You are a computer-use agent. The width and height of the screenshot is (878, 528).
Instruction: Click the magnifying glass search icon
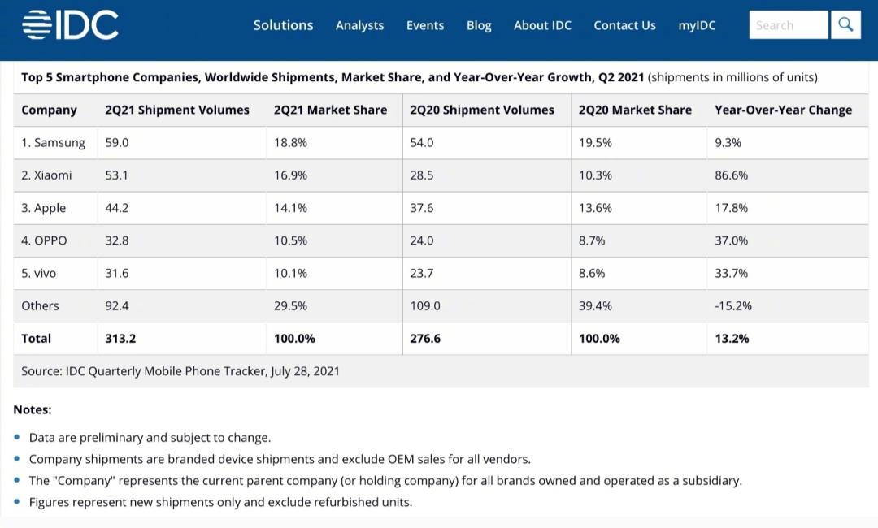[845, 24]
